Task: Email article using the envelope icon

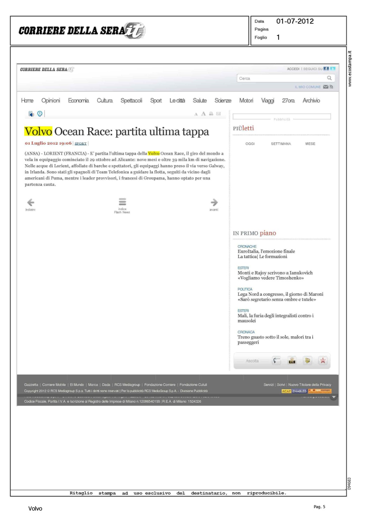Action: point(218,114)
